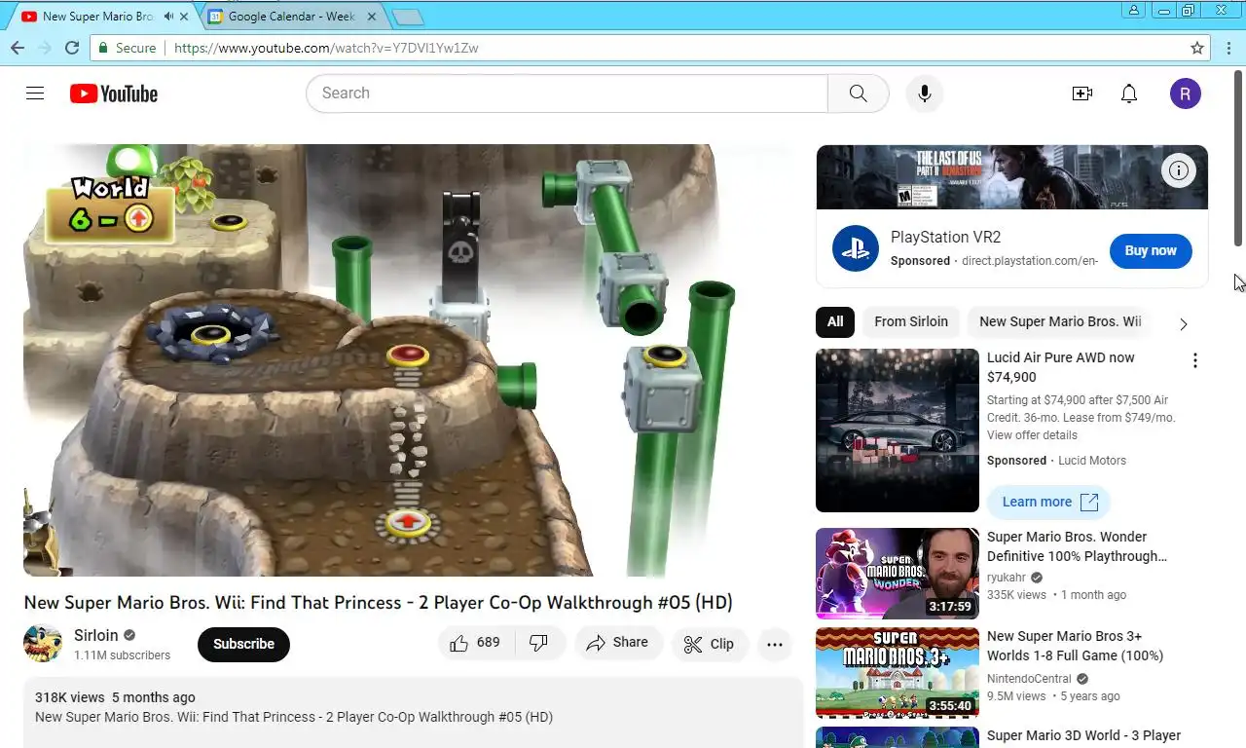1246x748 pixels.
Task: Open The Last of Us banner image
Action: tap(1012, 177)
